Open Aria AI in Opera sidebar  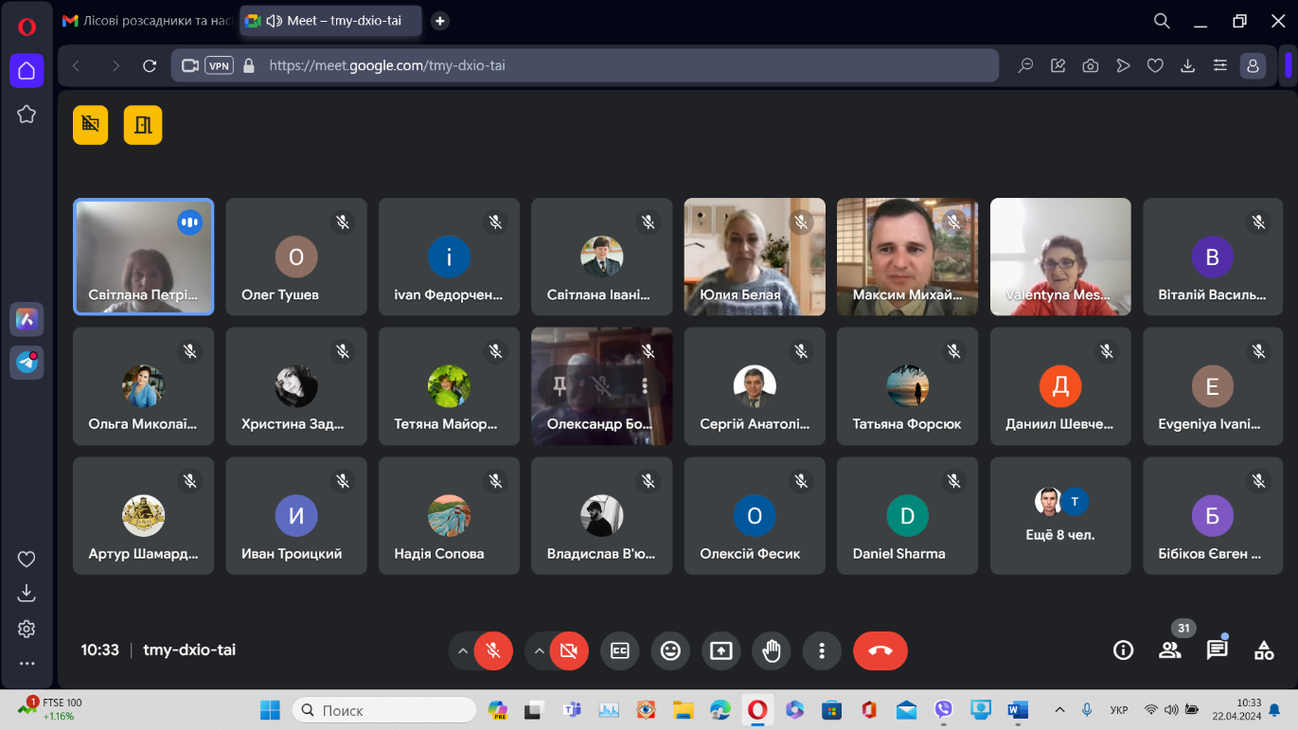pyautogui.click(x=27, y=319)
